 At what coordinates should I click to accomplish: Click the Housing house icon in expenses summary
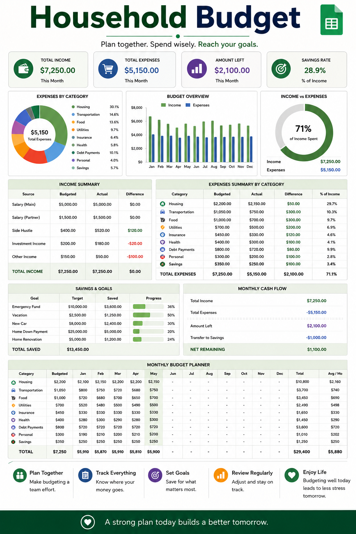tap(162, 204)
